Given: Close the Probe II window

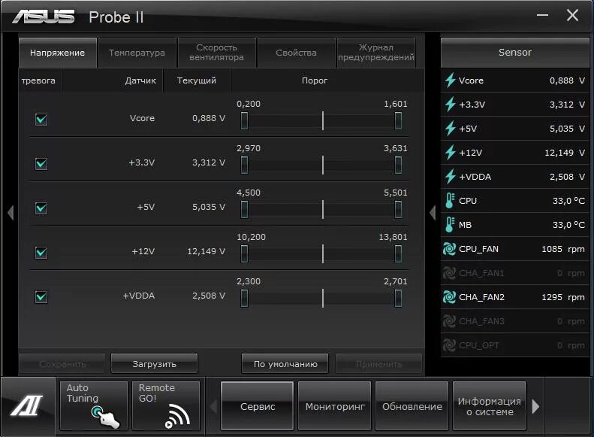Looking at the screenshot, I should 572,15.
